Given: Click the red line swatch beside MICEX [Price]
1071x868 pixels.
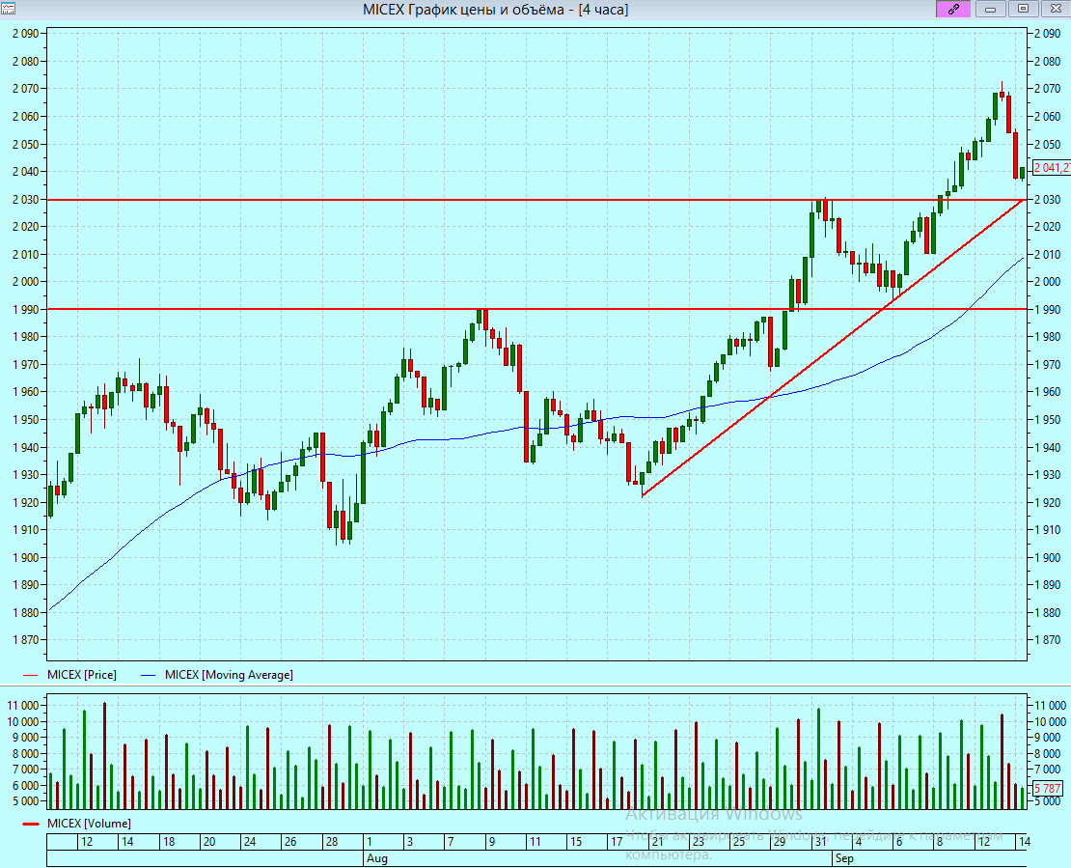Looking at the screenshot, I should coord(31,675).
